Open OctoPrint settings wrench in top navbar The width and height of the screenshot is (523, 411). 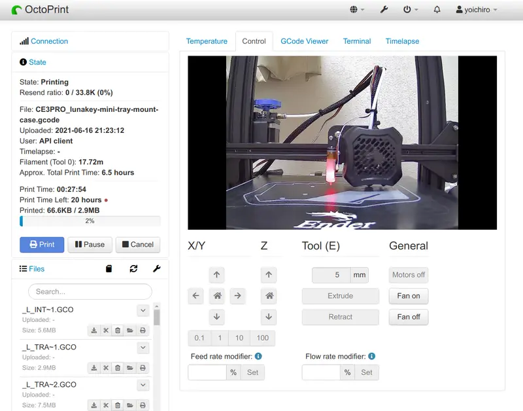[384, 10]
